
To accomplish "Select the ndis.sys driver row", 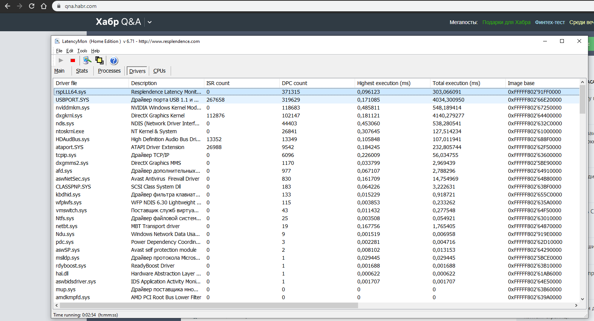I will pyautogui.click(x=317, y=123).
